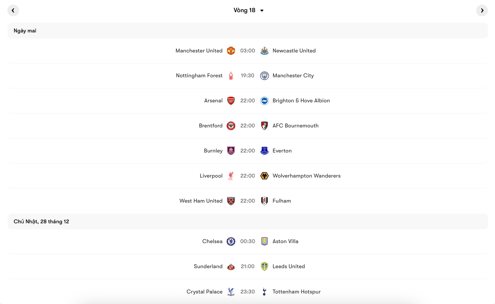Screen dimensions: 495x304
Task: Select the Tottenham Hotspur logo
Action: pyautogui.click(x=264, y=291)
